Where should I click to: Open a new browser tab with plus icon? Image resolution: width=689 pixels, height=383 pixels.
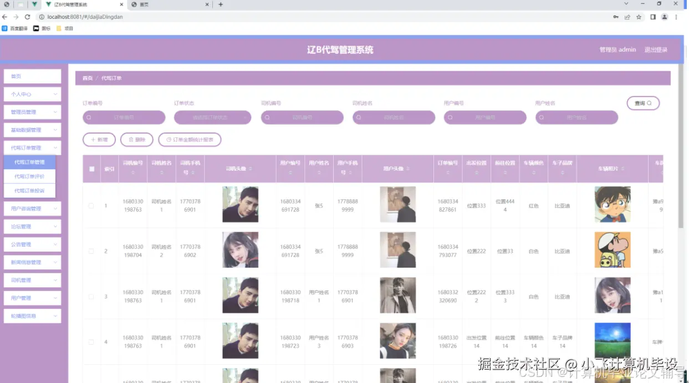pos(221,4)
